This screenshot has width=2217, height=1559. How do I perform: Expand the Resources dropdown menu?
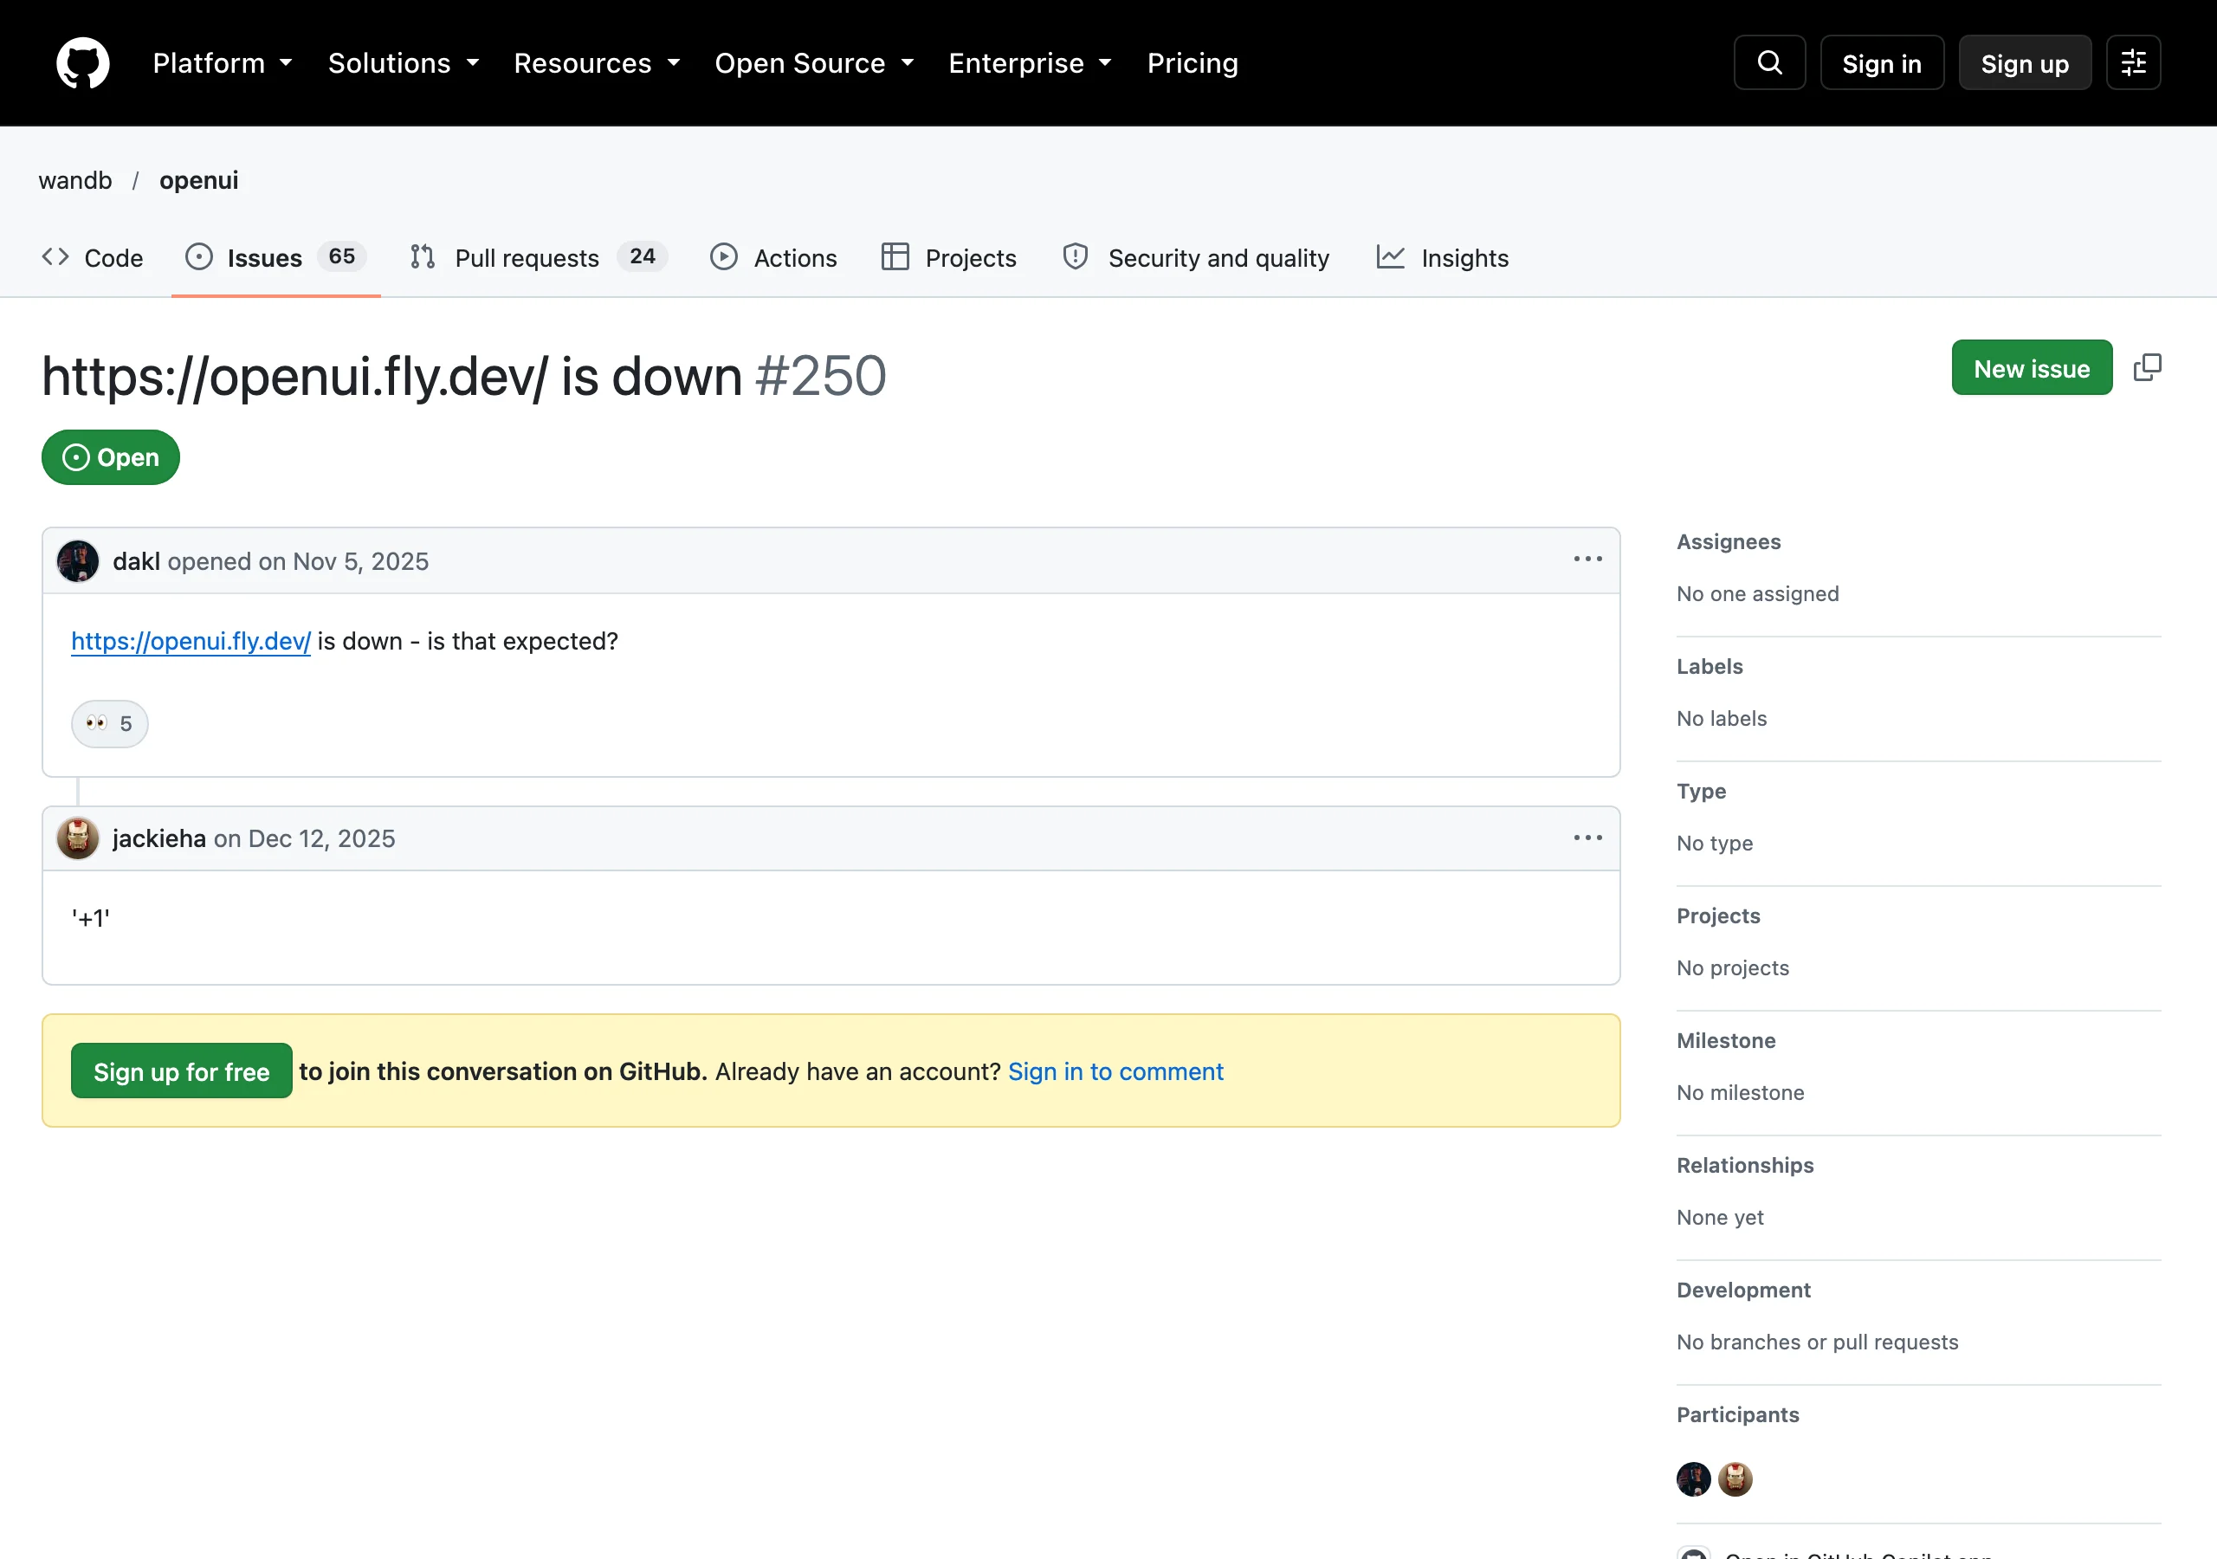coord(597,62)
